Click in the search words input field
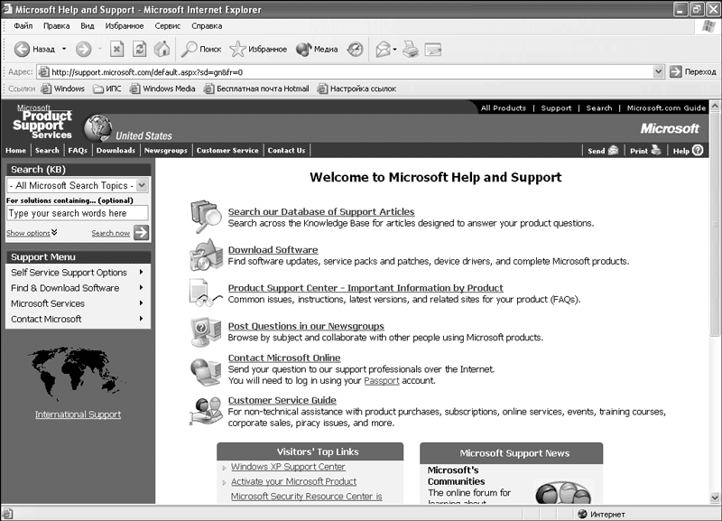Viewport: 722px width, 521px height. pyautogui.click(x=78, y=213)
